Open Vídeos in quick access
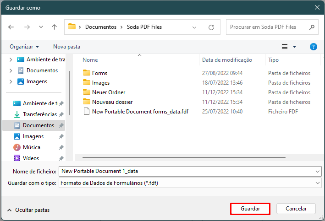The image size is (325, 221). [x=26, y=158]
